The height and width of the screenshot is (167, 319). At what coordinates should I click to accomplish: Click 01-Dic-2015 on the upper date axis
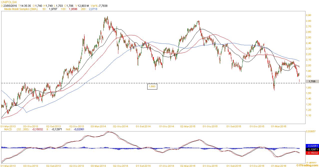click(x=257, y=126)
